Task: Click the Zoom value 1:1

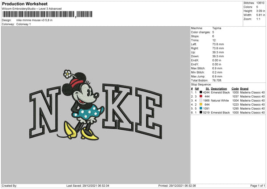Action: point(258,19)
